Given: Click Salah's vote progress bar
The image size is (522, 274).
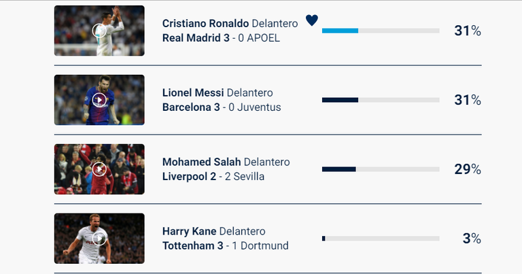Looking at the screenshot, I should (x=380, y=169).
